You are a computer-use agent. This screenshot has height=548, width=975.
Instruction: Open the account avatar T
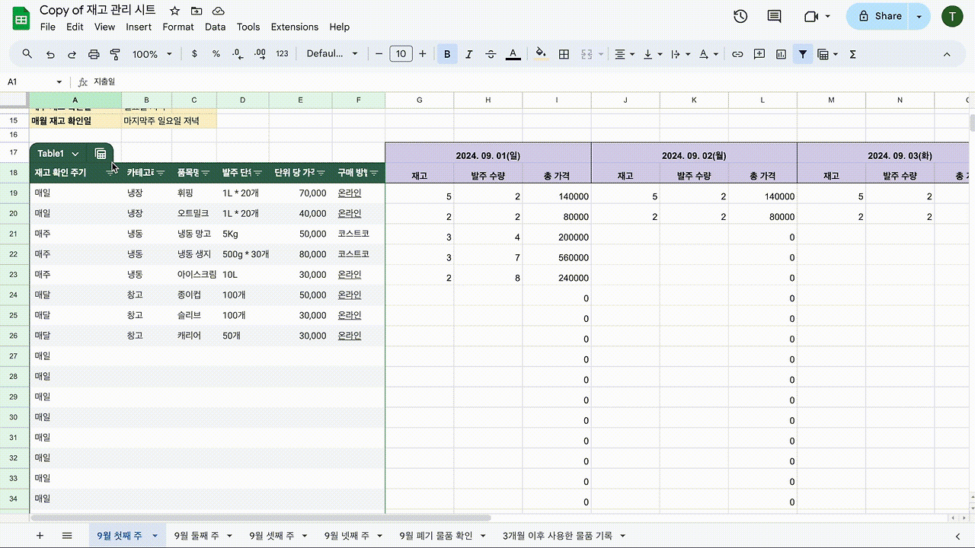click(952, 16)
